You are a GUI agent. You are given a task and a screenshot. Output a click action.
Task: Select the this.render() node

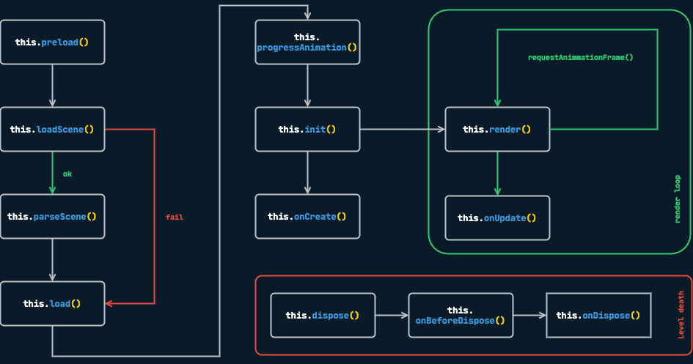coord(497,129)
